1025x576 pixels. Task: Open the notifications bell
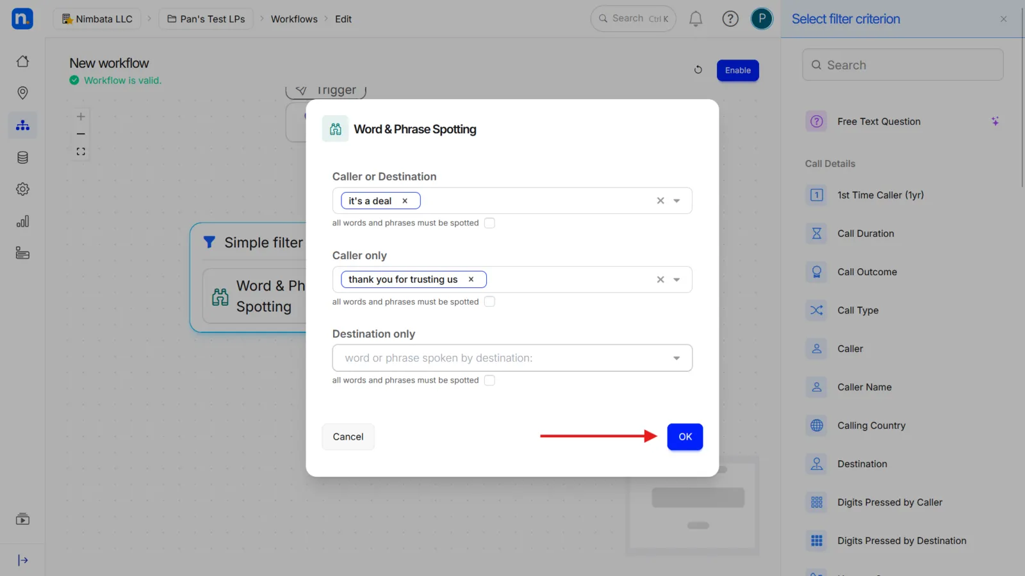[x=696, y=19]
